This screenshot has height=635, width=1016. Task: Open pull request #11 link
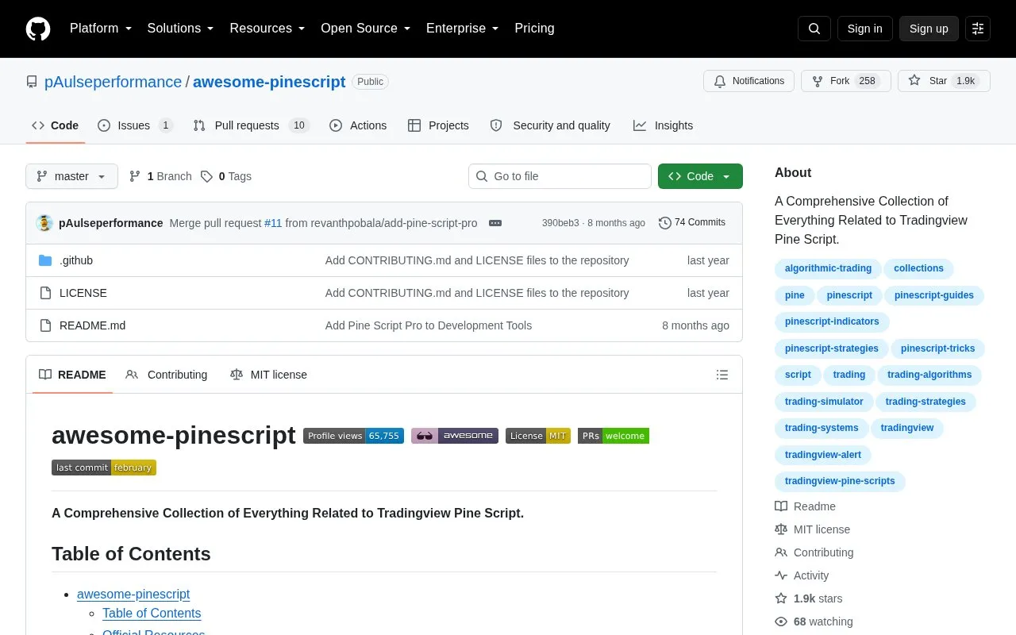(273, 223)
